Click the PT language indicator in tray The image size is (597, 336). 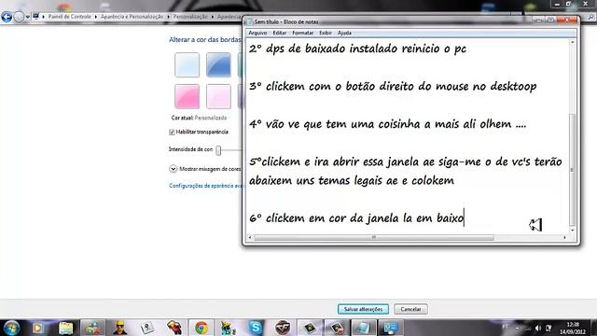coord(506,327)
